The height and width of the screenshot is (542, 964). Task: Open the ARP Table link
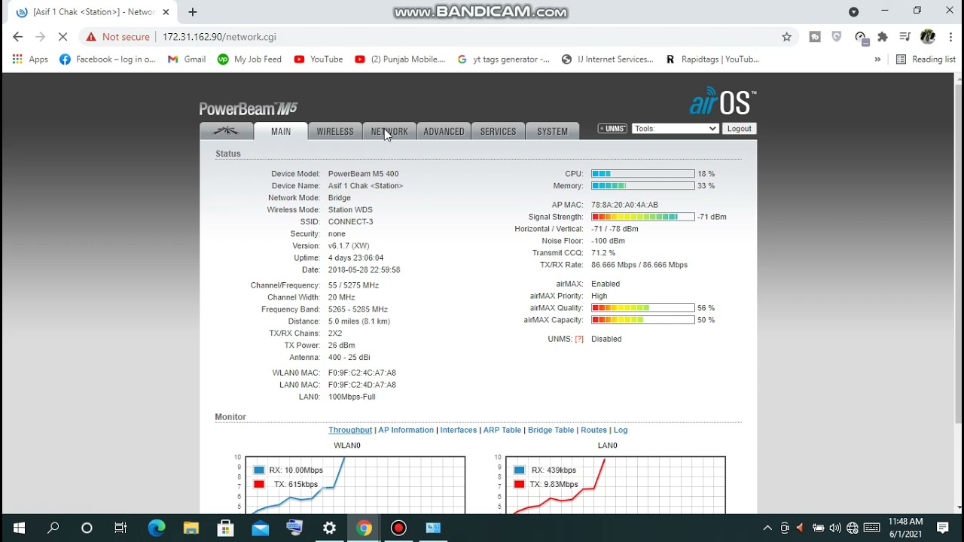pos(502,430)
